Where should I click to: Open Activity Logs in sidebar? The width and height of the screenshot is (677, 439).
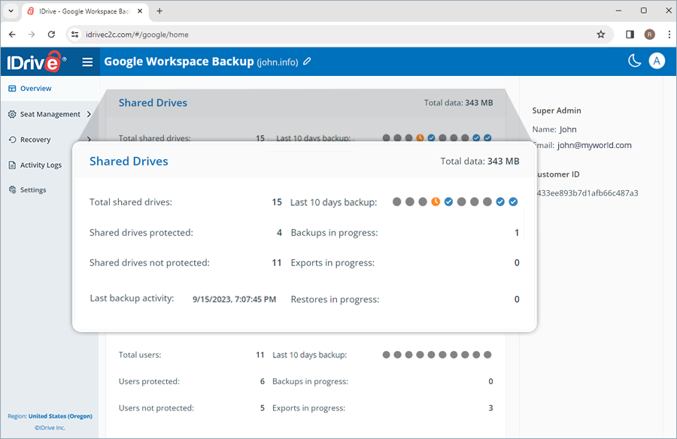(41, 165)
